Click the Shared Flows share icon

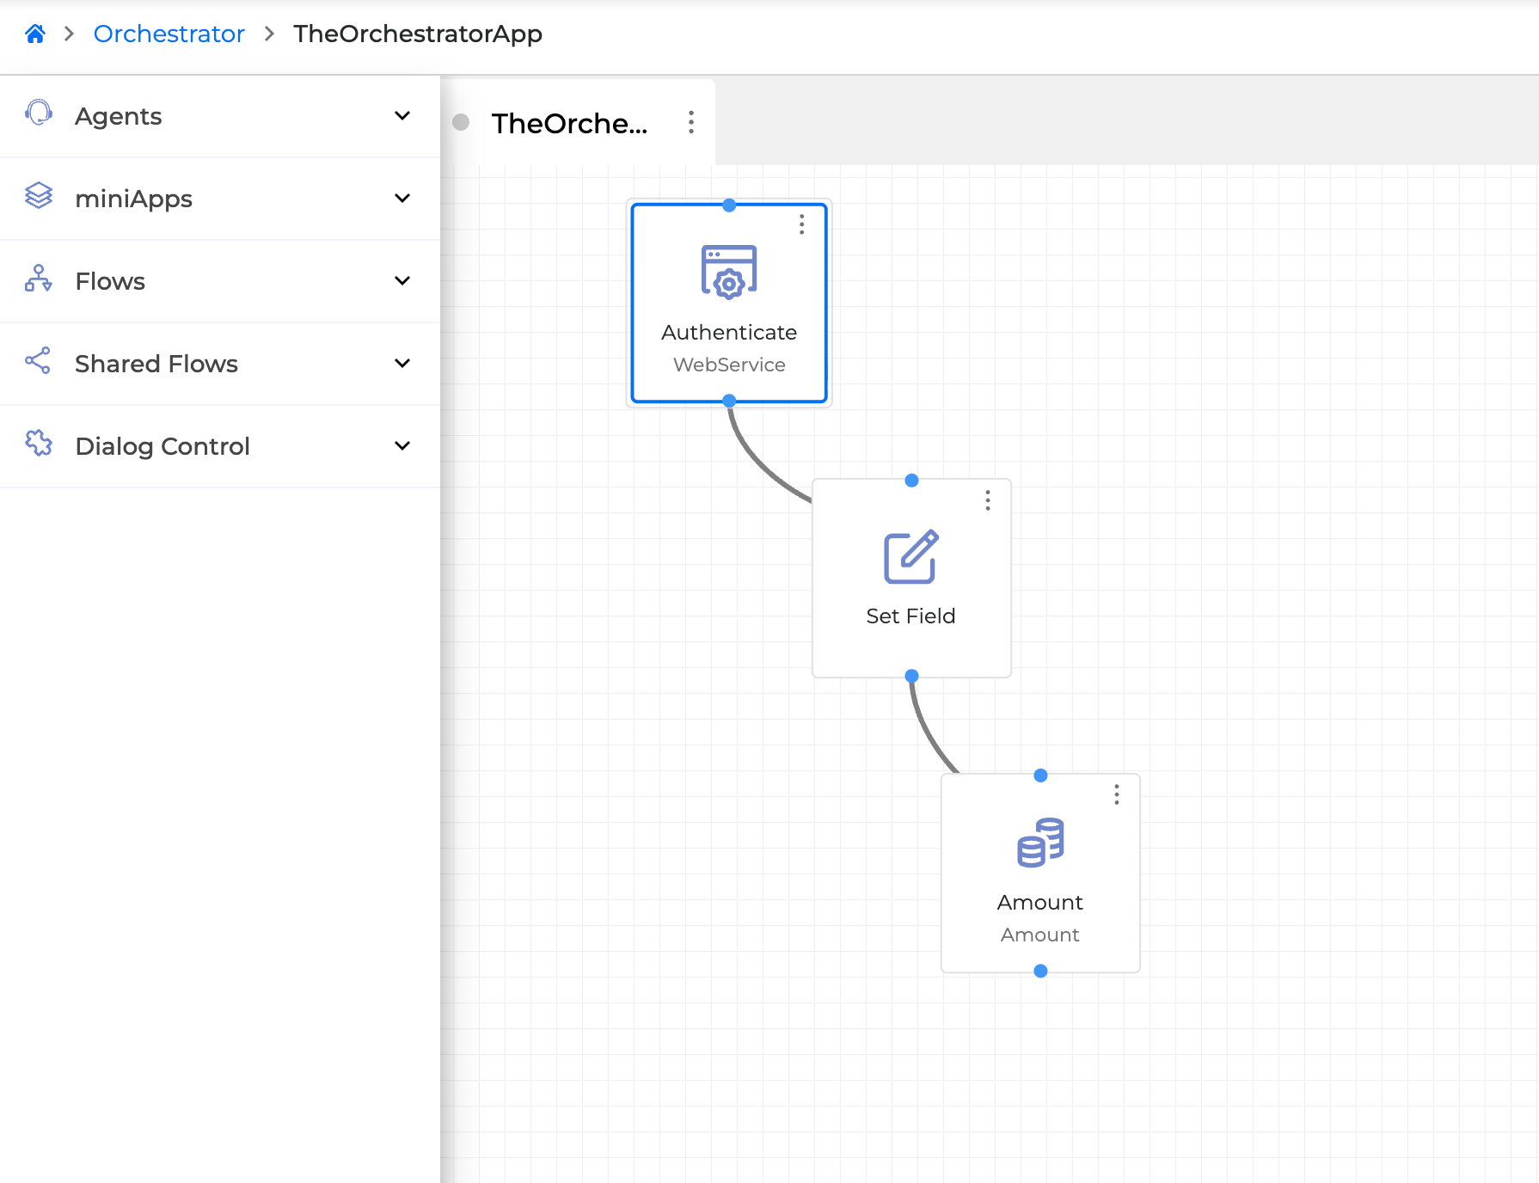coord(39,361)
